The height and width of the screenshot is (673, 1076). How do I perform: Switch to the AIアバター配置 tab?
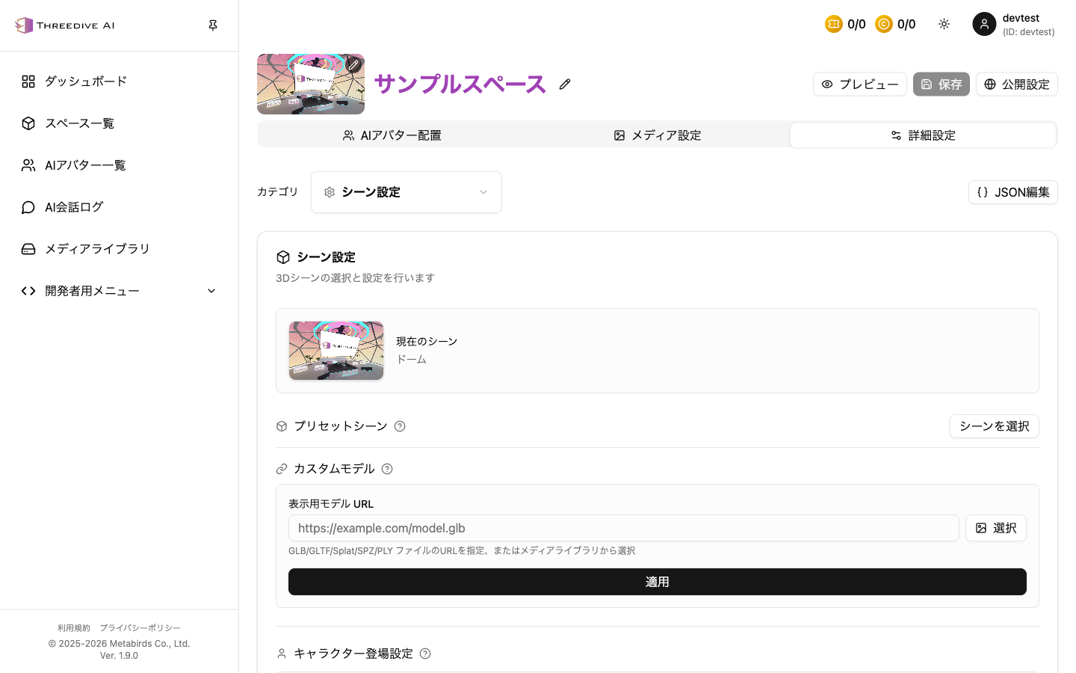click(392, 135)
